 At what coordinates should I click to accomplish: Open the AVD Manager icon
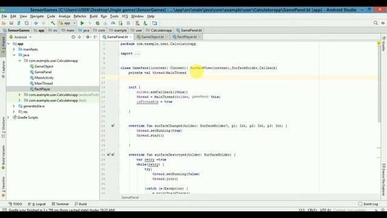(137, 23)
